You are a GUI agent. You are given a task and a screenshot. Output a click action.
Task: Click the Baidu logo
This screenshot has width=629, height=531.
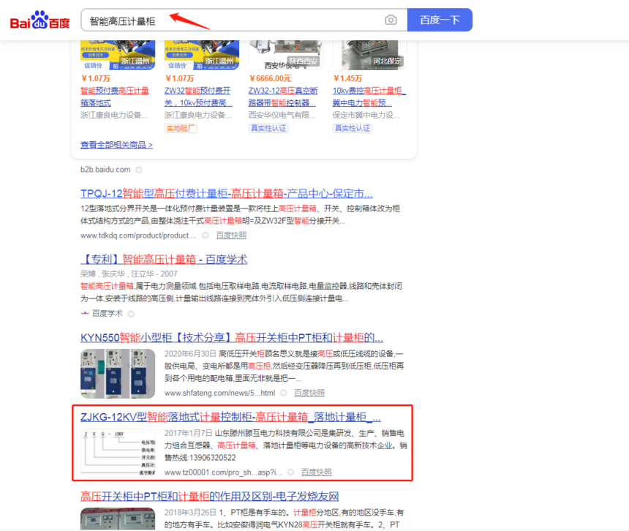tap(39, 20)
